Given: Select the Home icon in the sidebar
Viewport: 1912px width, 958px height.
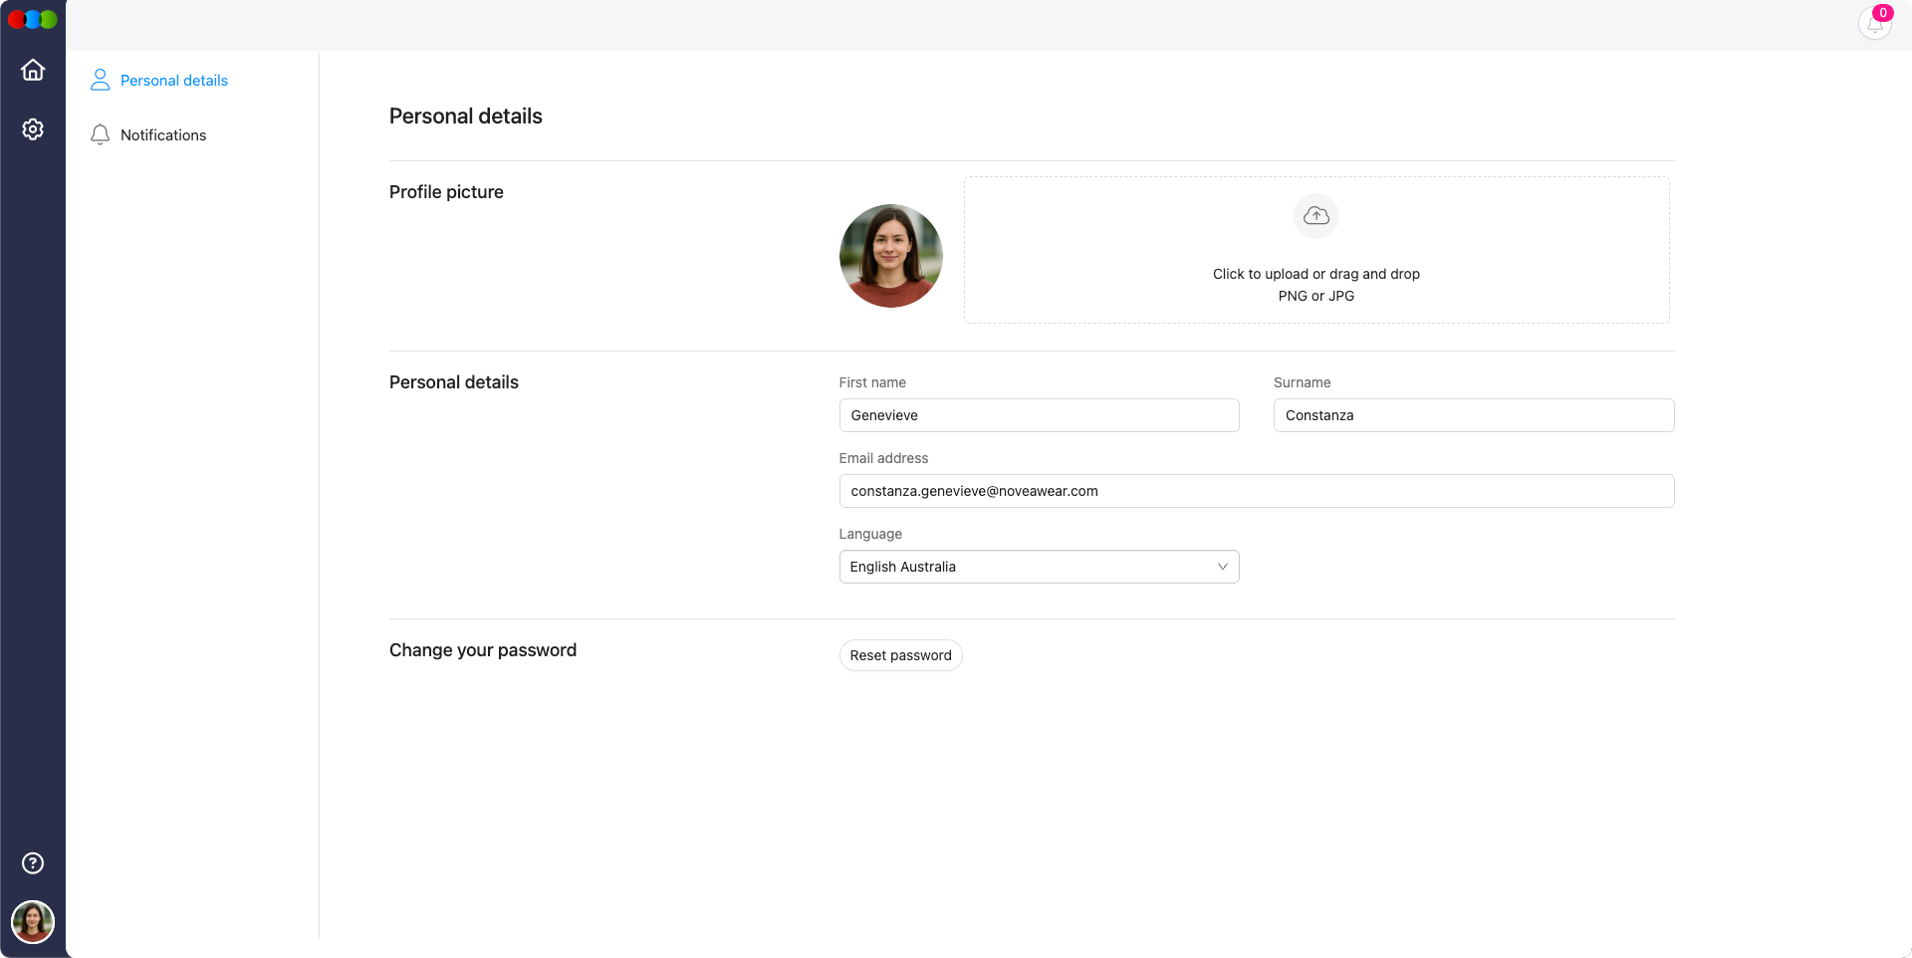Looking at the screenshot, I should click(33, 70).
